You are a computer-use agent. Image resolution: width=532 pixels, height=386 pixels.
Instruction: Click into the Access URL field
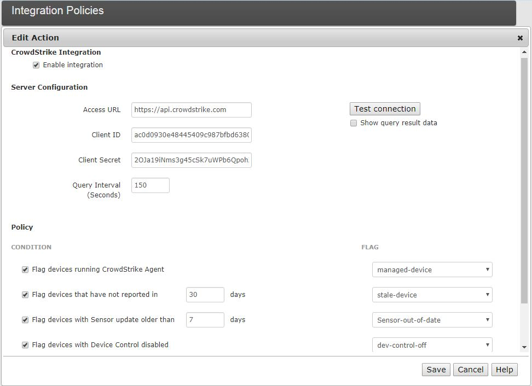(191, 110)
